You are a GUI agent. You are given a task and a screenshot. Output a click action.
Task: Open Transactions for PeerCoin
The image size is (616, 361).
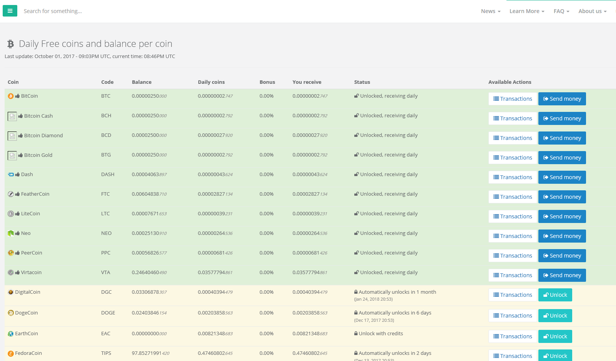click(x=513, y=256)
